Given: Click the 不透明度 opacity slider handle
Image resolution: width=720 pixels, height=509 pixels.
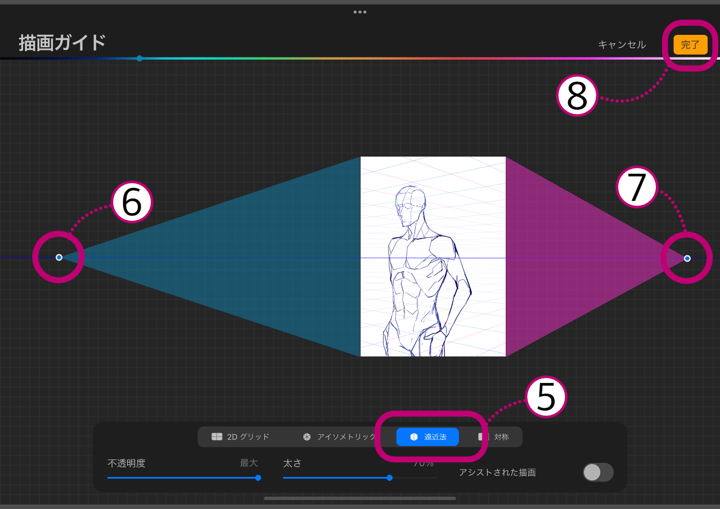Looking at the screenshot, I should coord(258,478).
